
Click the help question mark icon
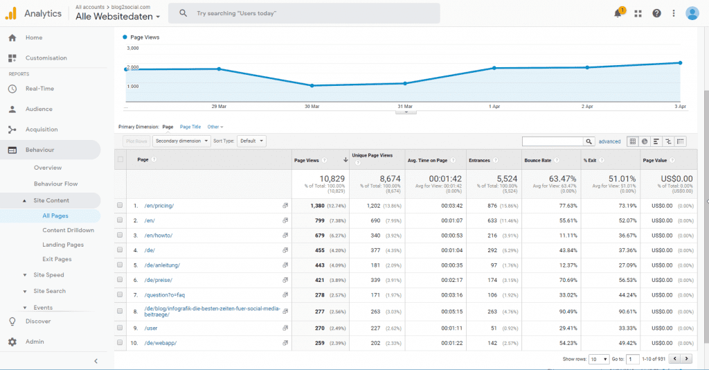coord(656,13)
